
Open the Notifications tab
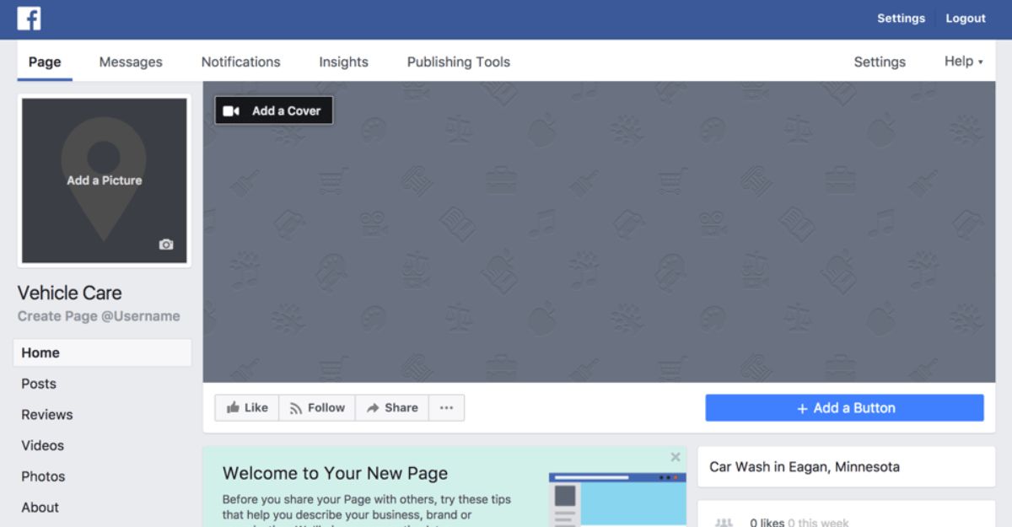[240, 62]
